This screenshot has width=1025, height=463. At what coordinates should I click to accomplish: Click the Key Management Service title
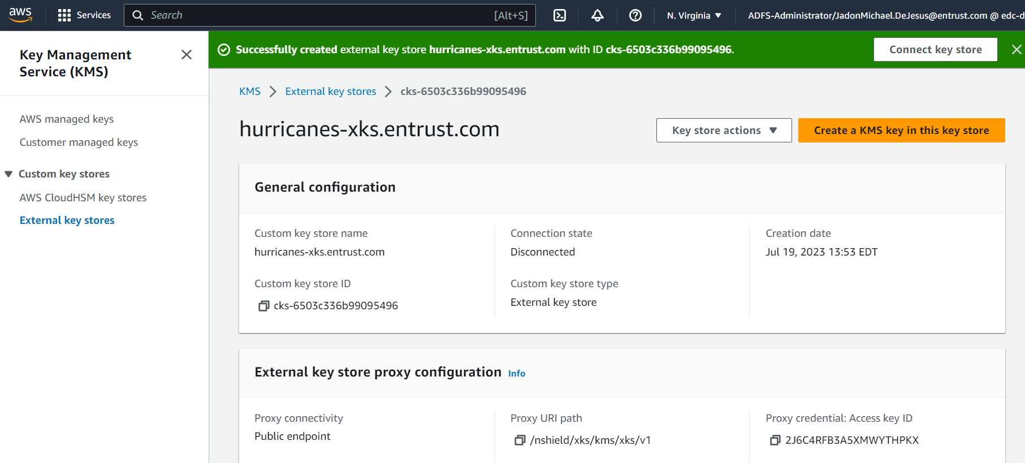[x=75, y=63]
